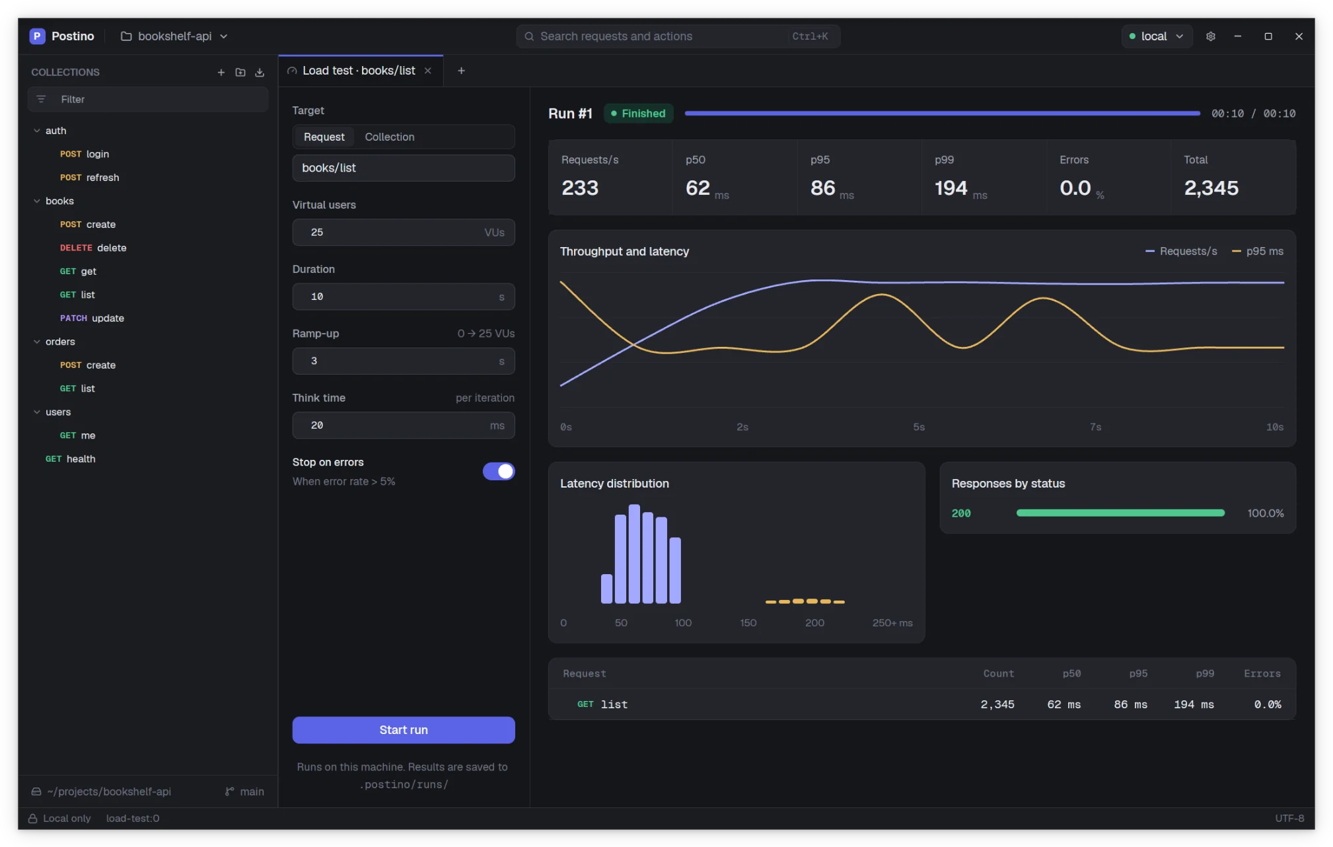
Task: Click the Postino logo icon
Action: pyautogui.click(x=37, y=36)
